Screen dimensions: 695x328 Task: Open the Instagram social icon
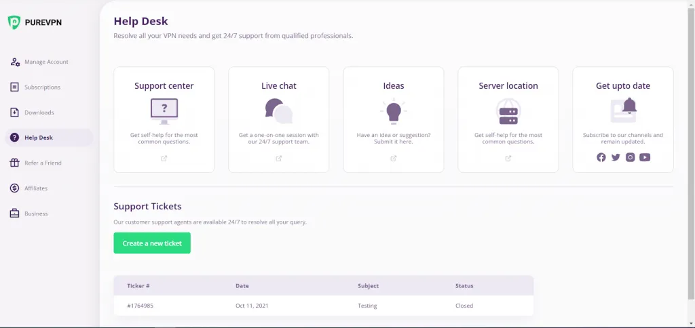631,157
